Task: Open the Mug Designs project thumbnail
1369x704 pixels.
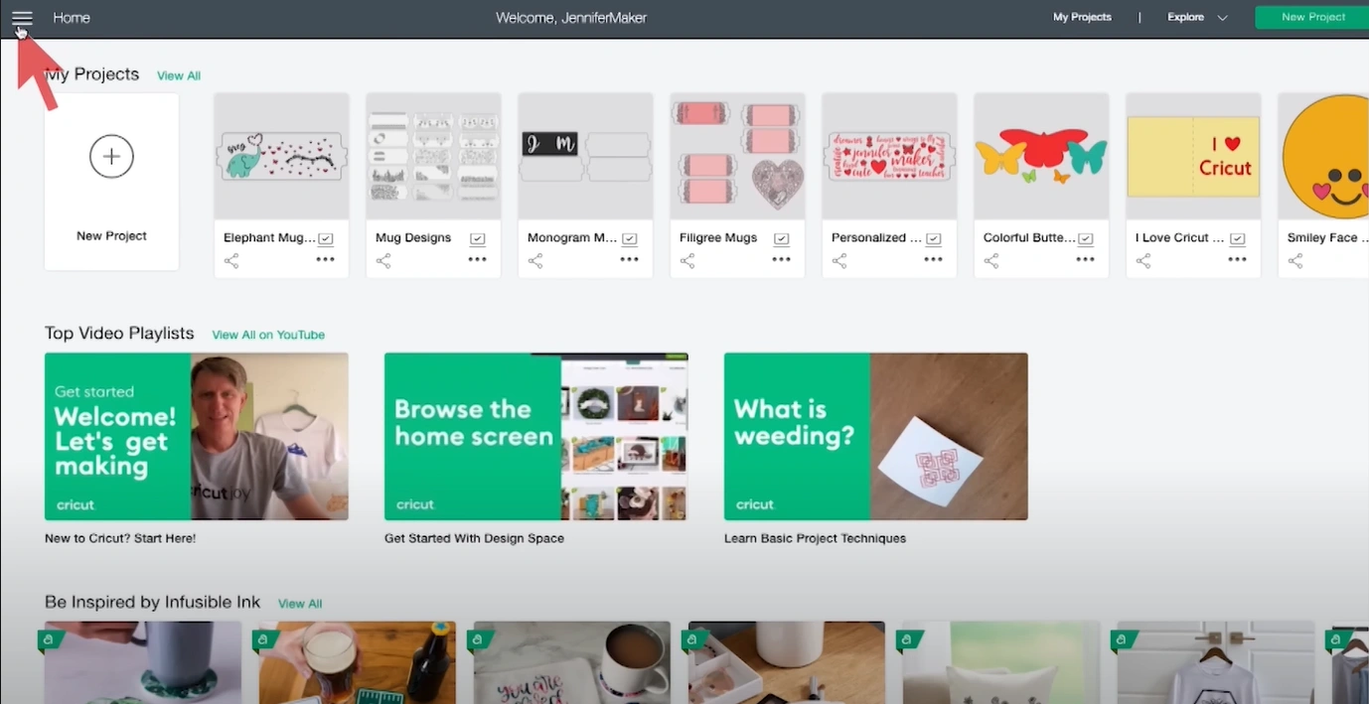Action: click(433, 156)
